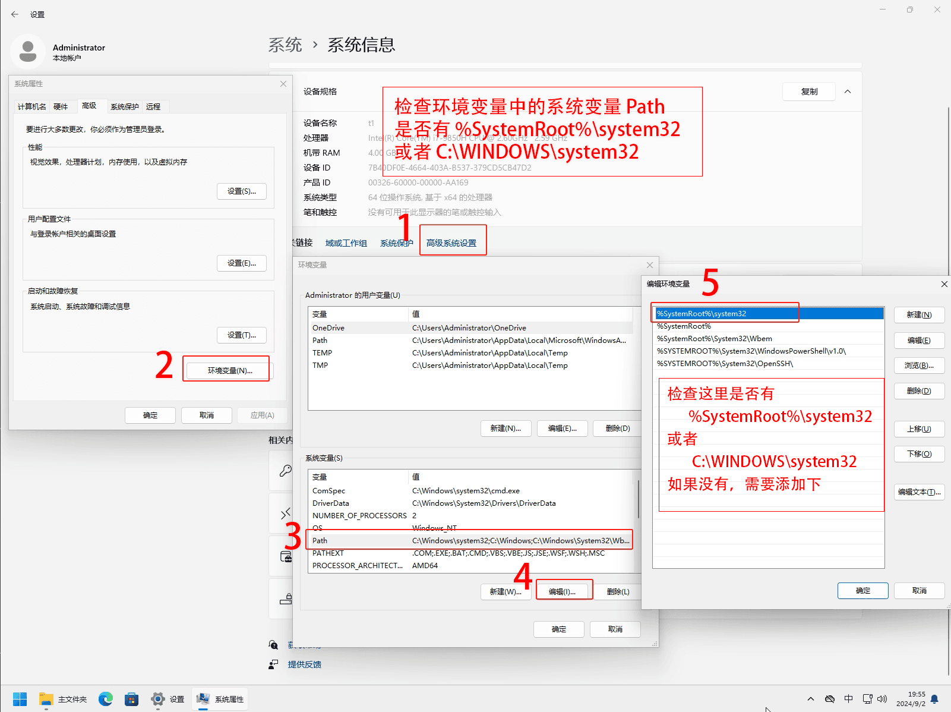The height and width of the screenshot is (712, 951).
Task: Close the 系统属性 dialog
Action: (x=283, y=84)
